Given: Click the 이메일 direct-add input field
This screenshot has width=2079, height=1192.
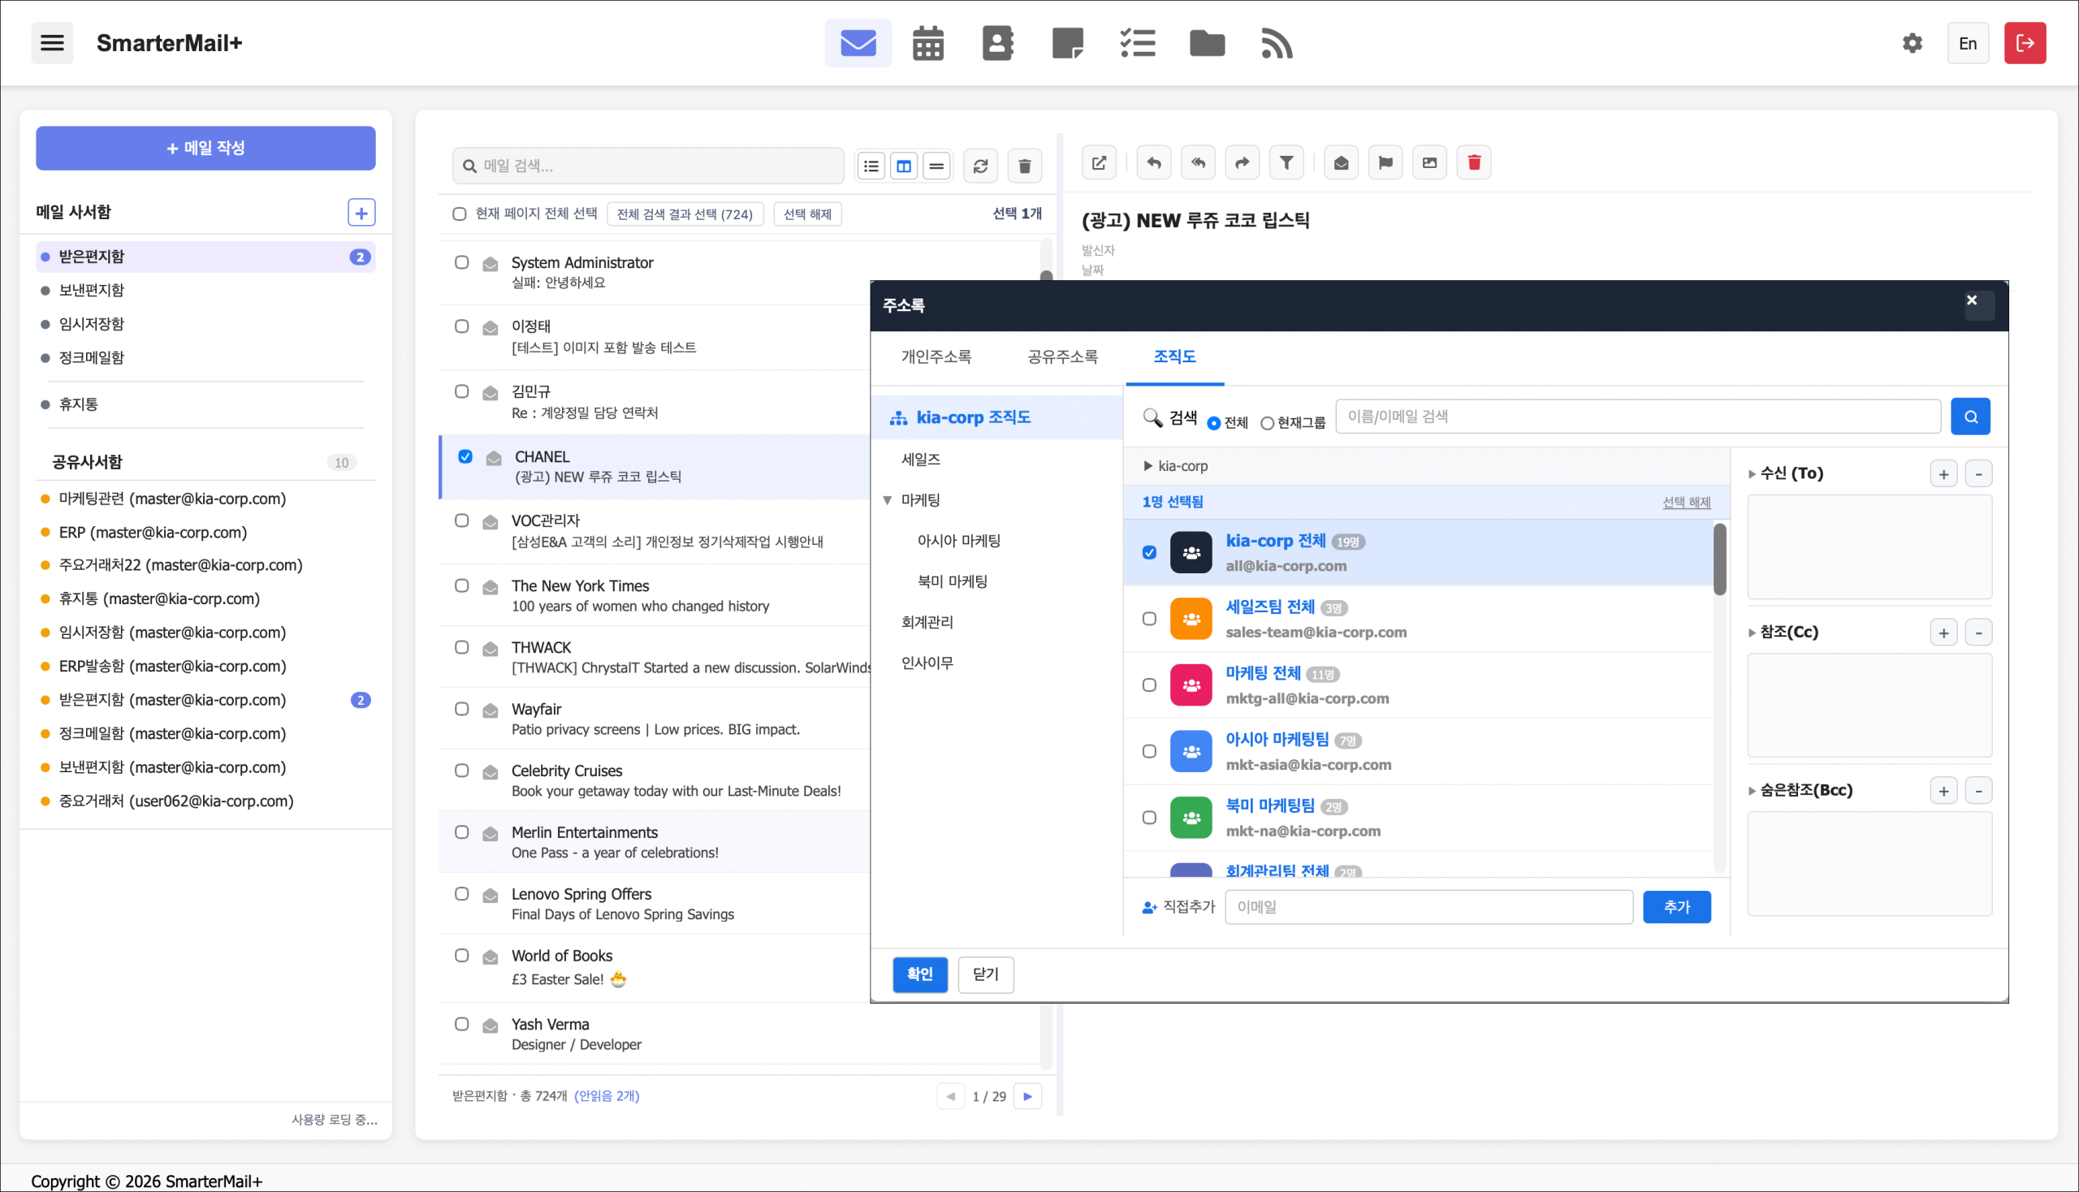Looking at the screenshot, I should 1428,907.
